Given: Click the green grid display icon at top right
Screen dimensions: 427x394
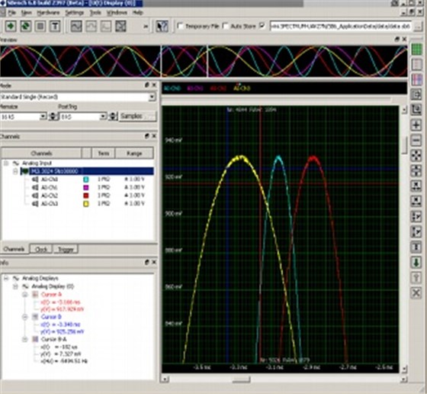Looking at the screenshot, I should point(416,50).
